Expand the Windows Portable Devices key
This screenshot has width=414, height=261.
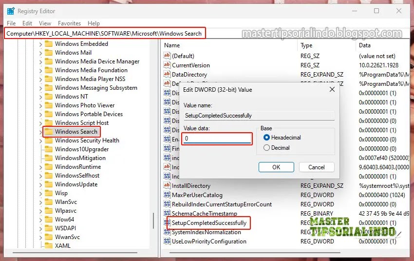40,114
